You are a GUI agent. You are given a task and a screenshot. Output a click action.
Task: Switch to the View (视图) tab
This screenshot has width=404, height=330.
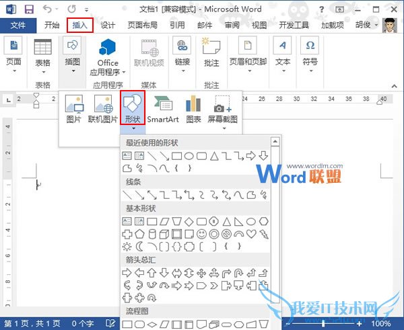[259, 26]
